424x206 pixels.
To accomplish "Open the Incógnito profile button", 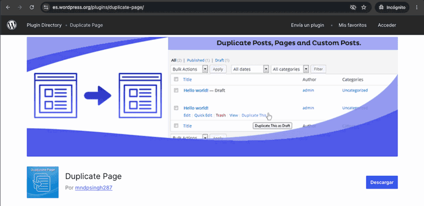I will point(392,7).
